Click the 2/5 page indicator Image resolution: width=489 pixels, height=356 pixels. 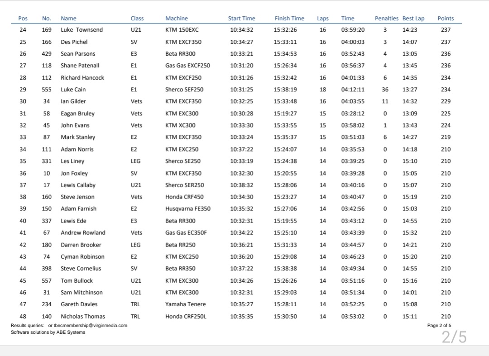454,337
